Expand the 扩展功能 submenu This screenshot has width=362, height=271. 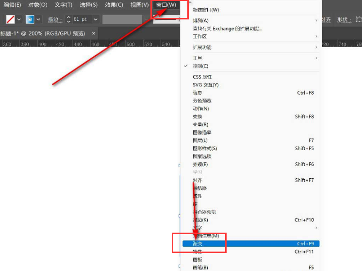point(251,48)
